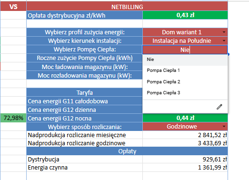This screenshot has width=249, height=180.
Task: Select 'Wybierz profil zużycia energii:' cell
Action: (x=84, y=32)
